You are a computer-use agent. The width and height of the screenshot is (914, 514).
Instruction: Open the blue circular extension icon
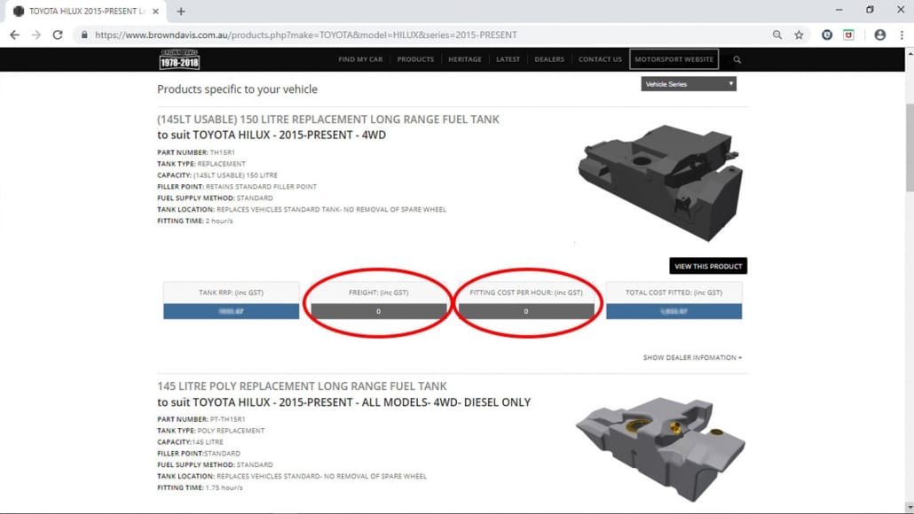(826, 35)
